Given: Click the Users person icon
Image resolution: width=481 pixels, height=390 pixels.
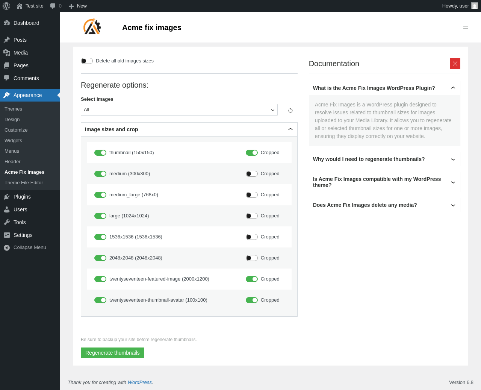Looking at the screenshot, I should pyautogui.click(x=7, y=209).
